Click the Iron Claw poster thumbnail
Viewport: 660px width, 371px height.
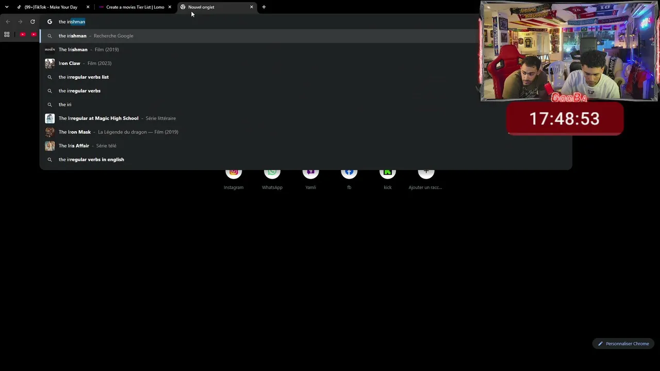click(x=49, y=63)
